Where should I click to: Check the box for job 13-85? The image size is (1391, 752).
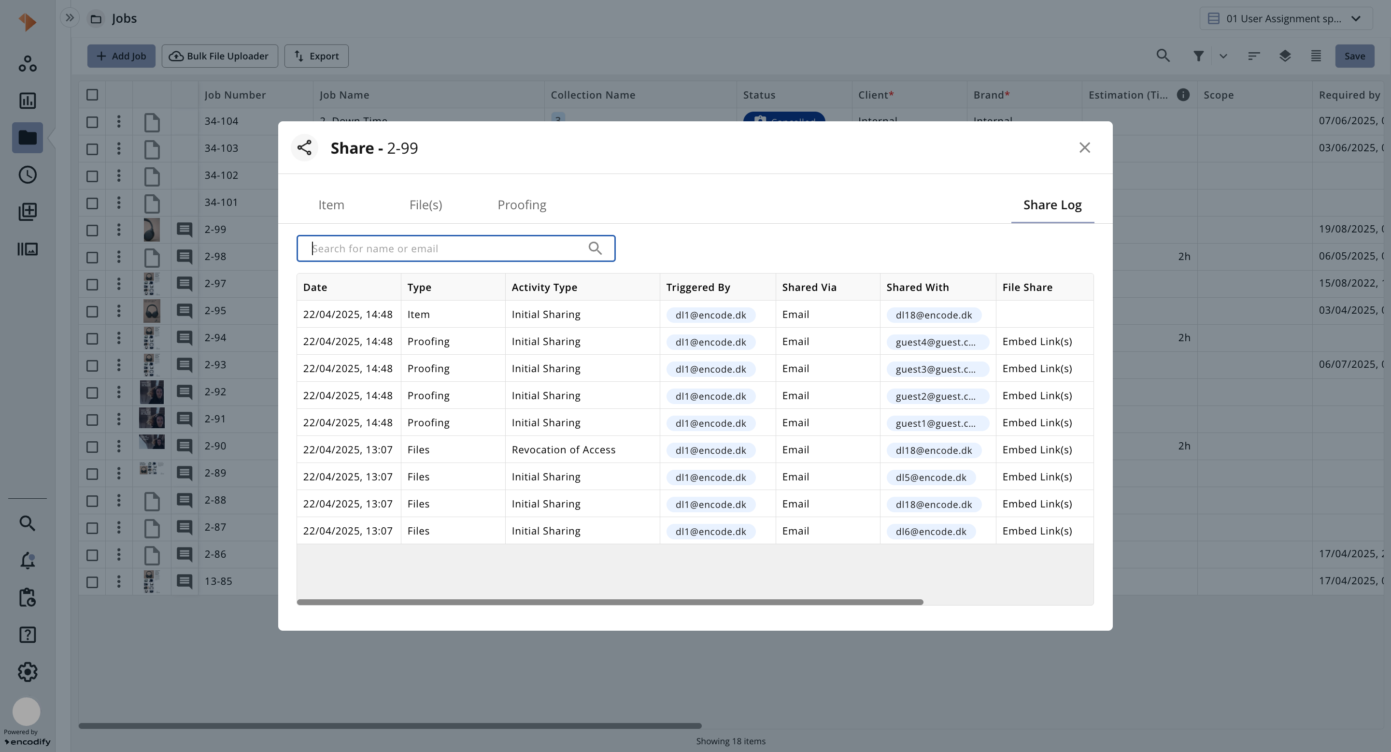point(92,582)
